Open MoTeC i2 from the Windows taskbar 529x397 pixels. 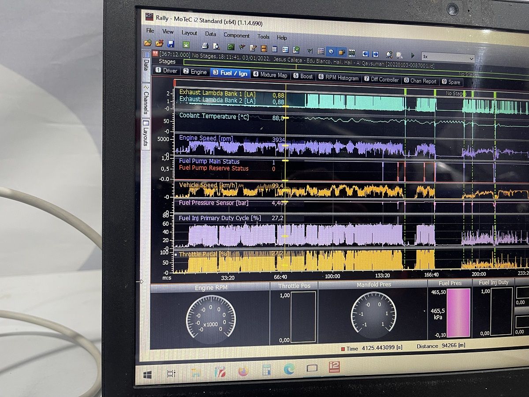[334, 367]
